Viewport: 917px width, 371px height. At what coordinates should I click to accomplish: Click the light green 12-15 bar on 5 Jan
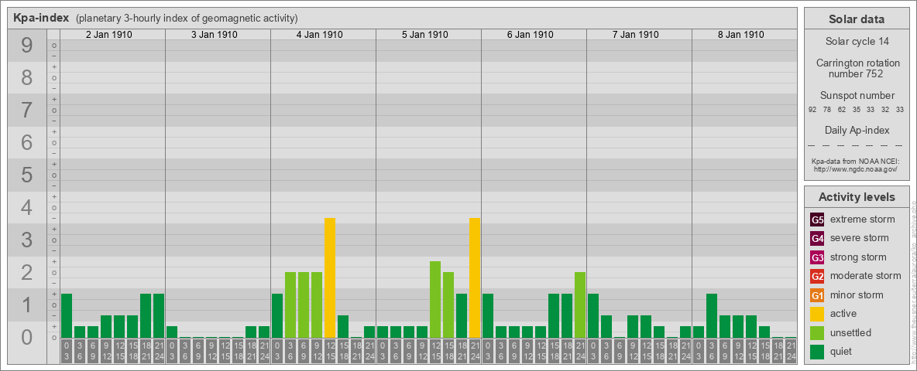(435, 299)
